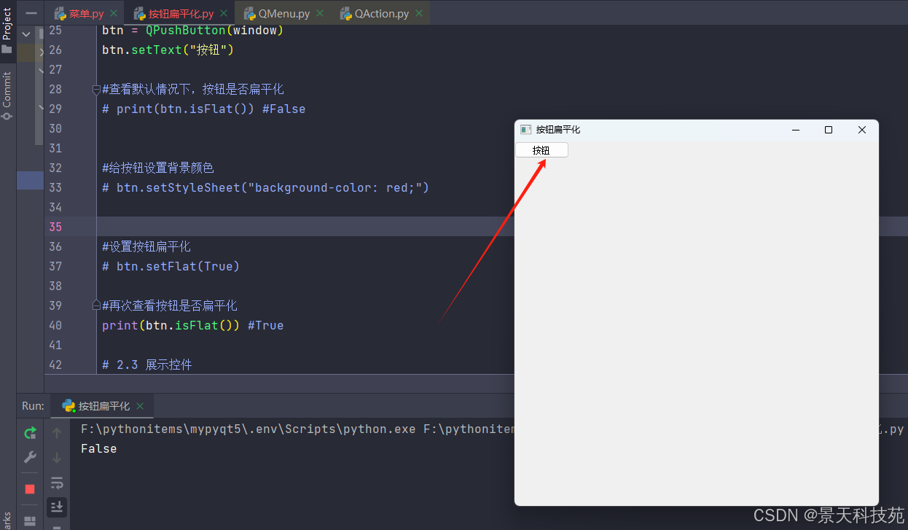This screenshot has height=530, width=908.
Task: Click comment #给按钮设置背景颜色
Action: 158,168
